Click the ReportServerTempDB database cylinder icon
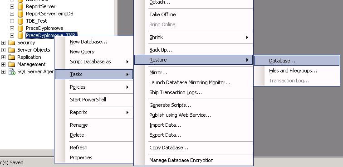The width and height of the screenshot is (343, 167). [x=20, y=14]
